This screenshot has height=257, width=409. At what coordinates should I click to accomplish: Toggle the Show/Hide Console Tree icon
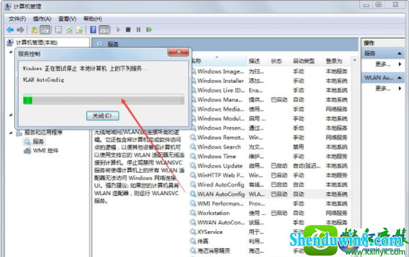(x=45, y=30)
